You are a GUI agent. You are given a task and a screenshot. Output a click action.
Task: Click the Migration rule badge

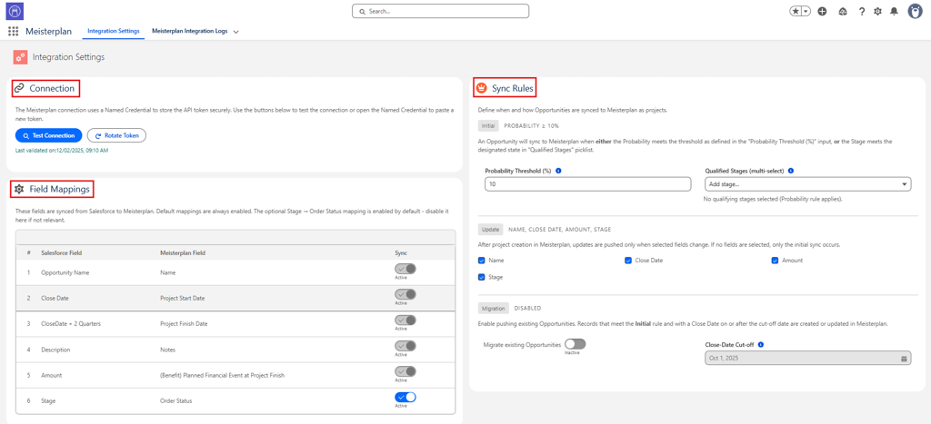494,309
